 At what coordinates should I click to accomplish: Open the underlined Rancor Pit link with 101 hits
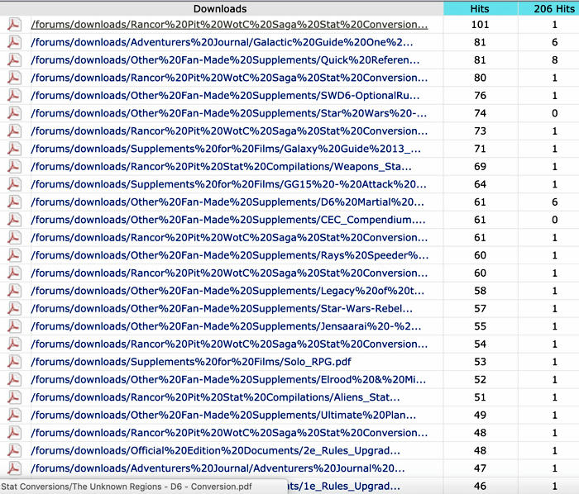[x=229, y=24]
